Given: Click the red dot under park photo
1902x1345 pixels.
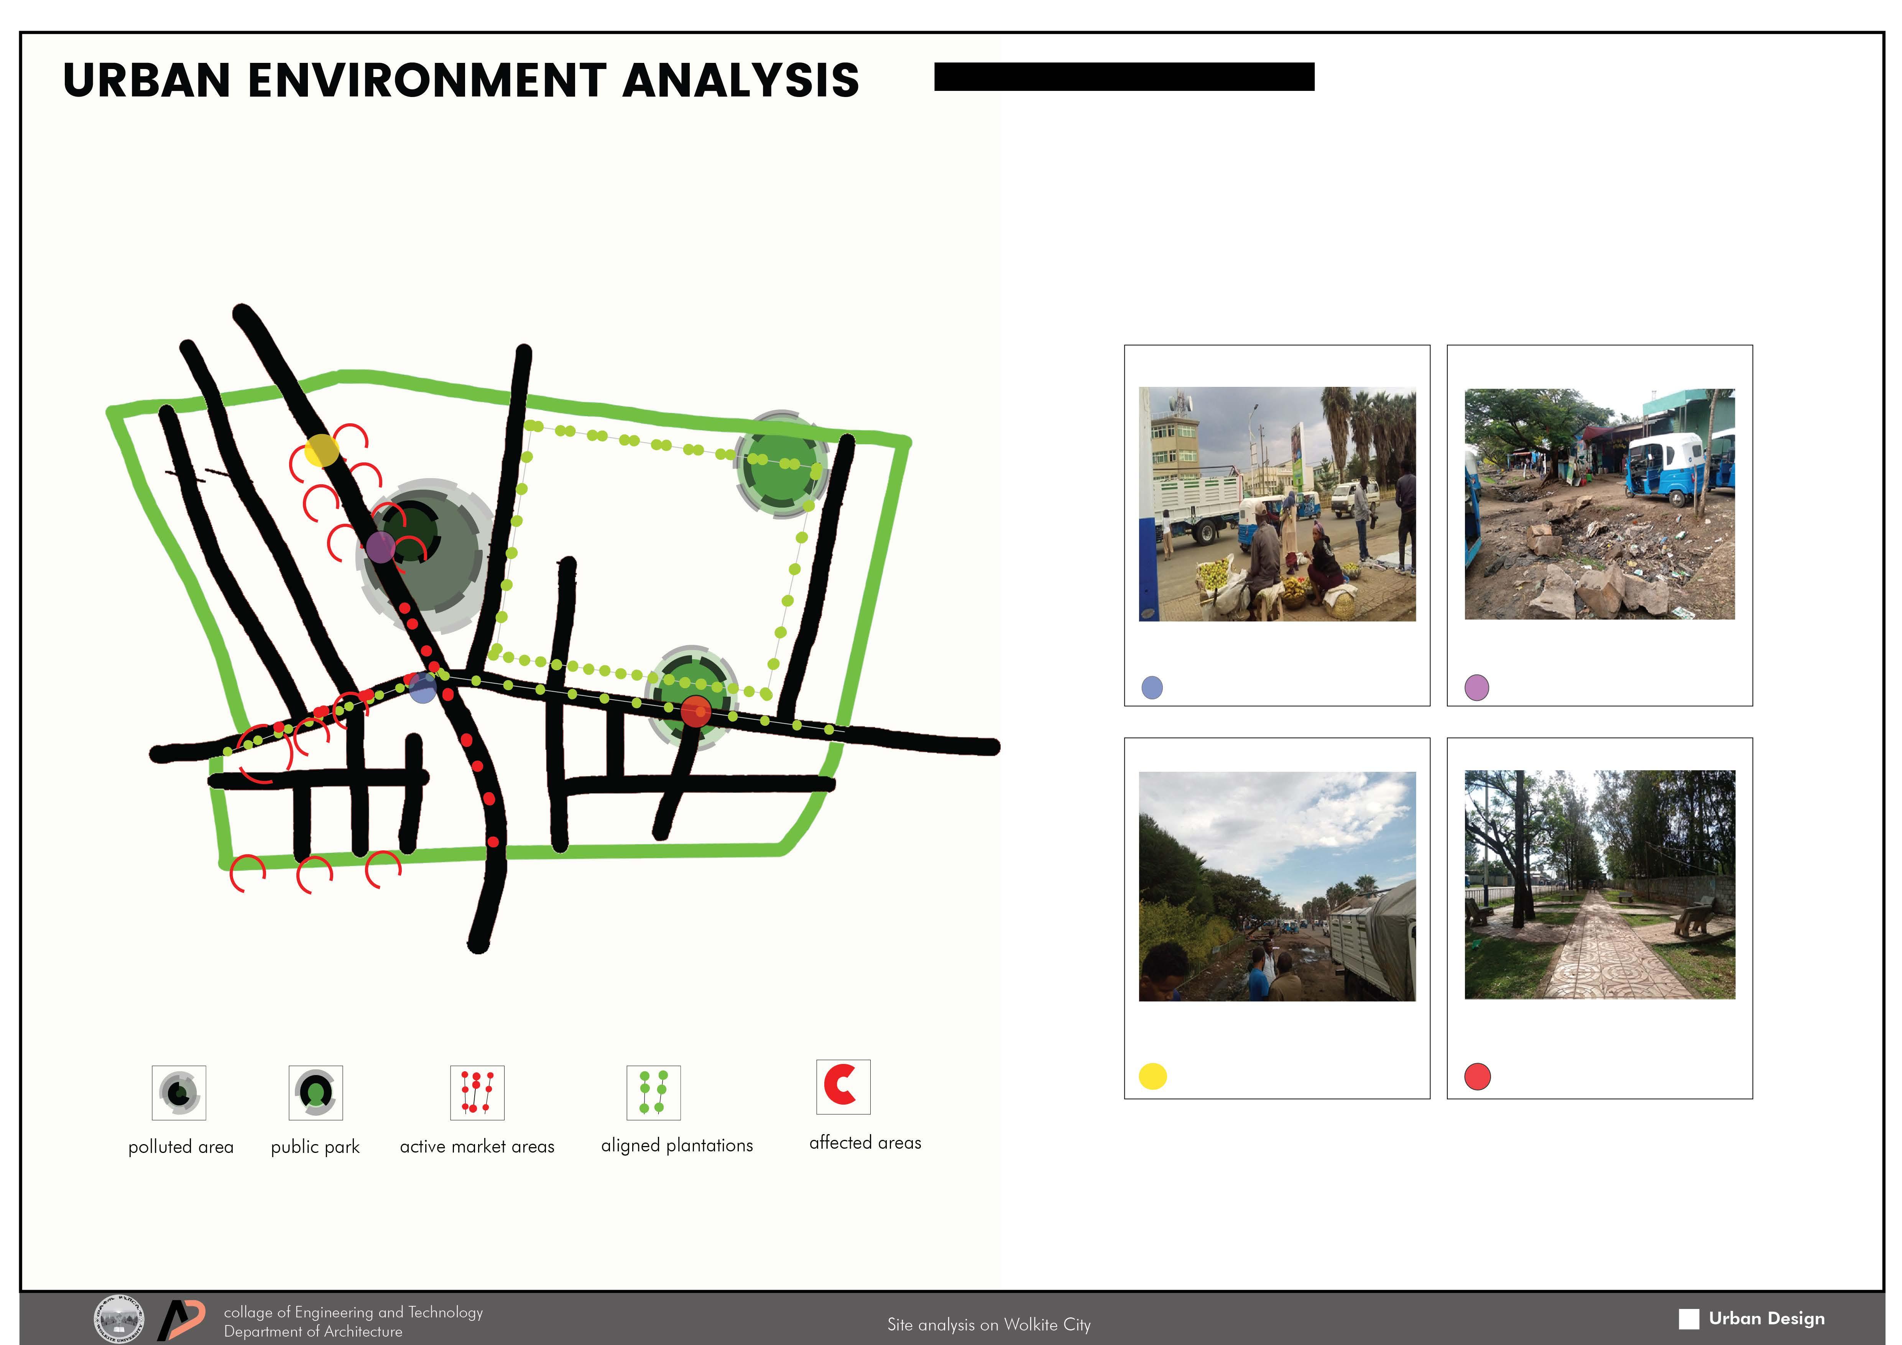Looking at the screenshot, I should pyautogui.click(x=1477, y=1076).
